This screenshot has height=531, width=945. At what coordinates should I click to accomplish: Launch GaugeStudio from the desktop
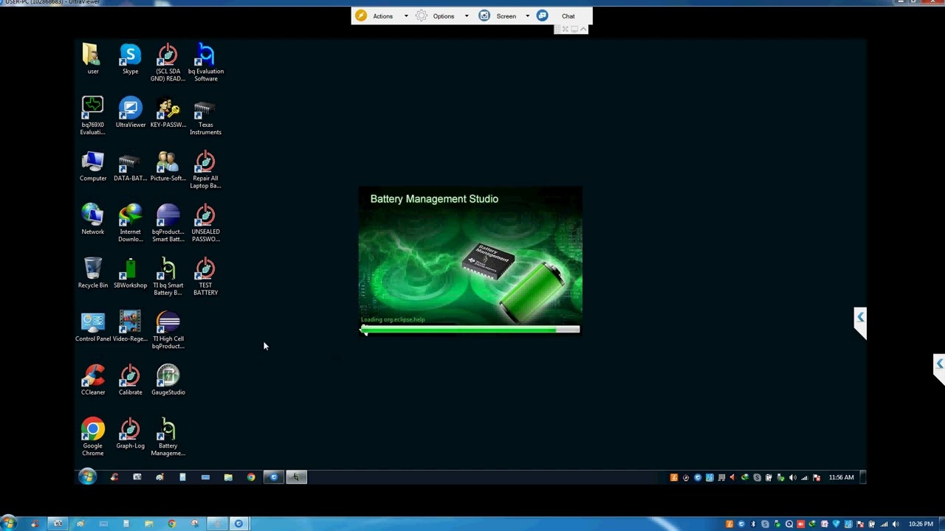point(168,380)
